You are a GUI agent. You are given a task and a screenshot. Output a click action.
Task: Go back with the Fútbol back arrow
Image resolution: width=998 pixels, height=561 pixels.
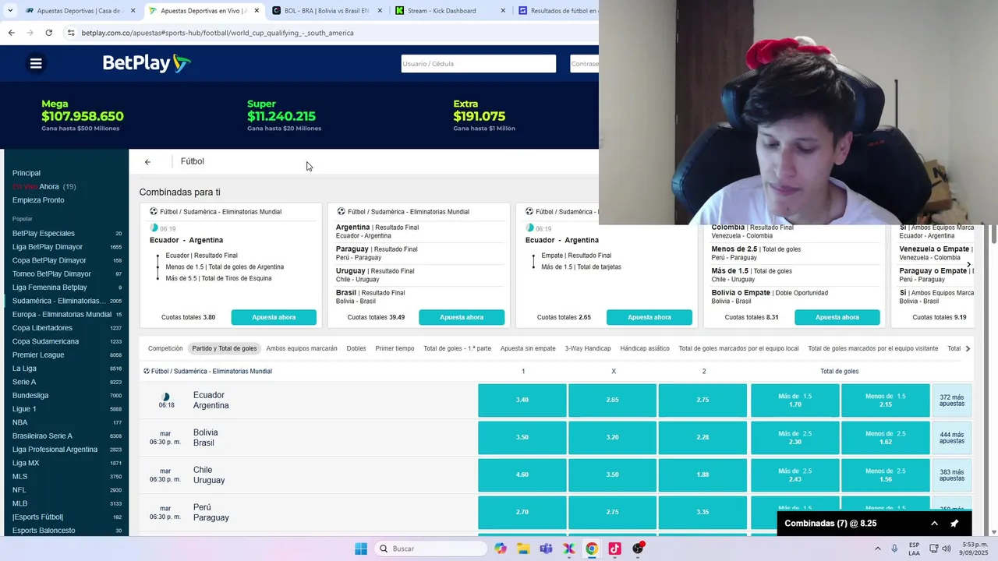tap(147, 162)
